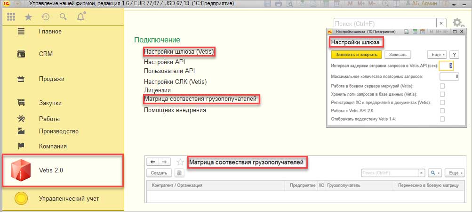
Task: Click the M memory button in main title bar
Action: coord(351,4)
